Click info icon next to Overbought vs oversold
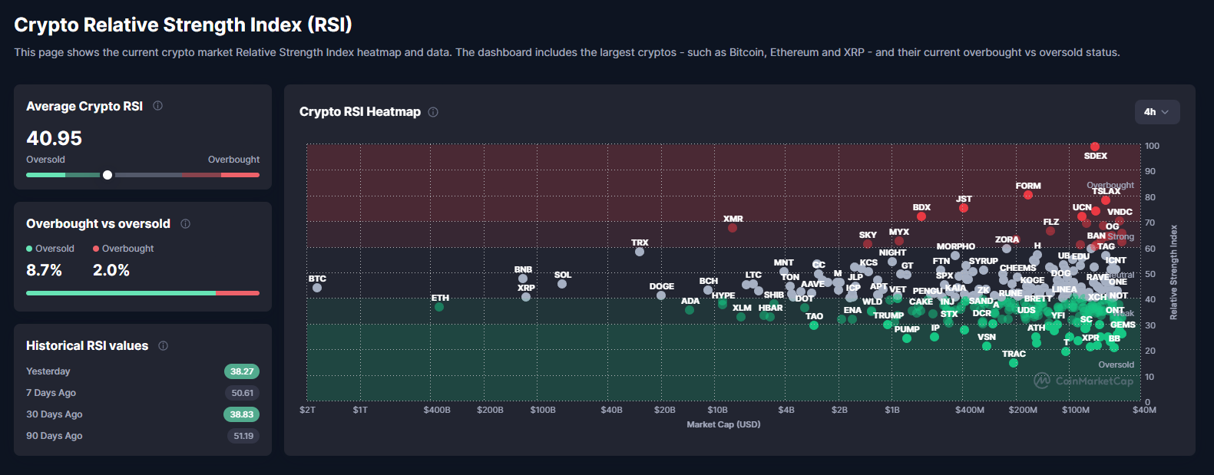The width and height of the screenshot is (1214, 475). (x=185, y=223)
